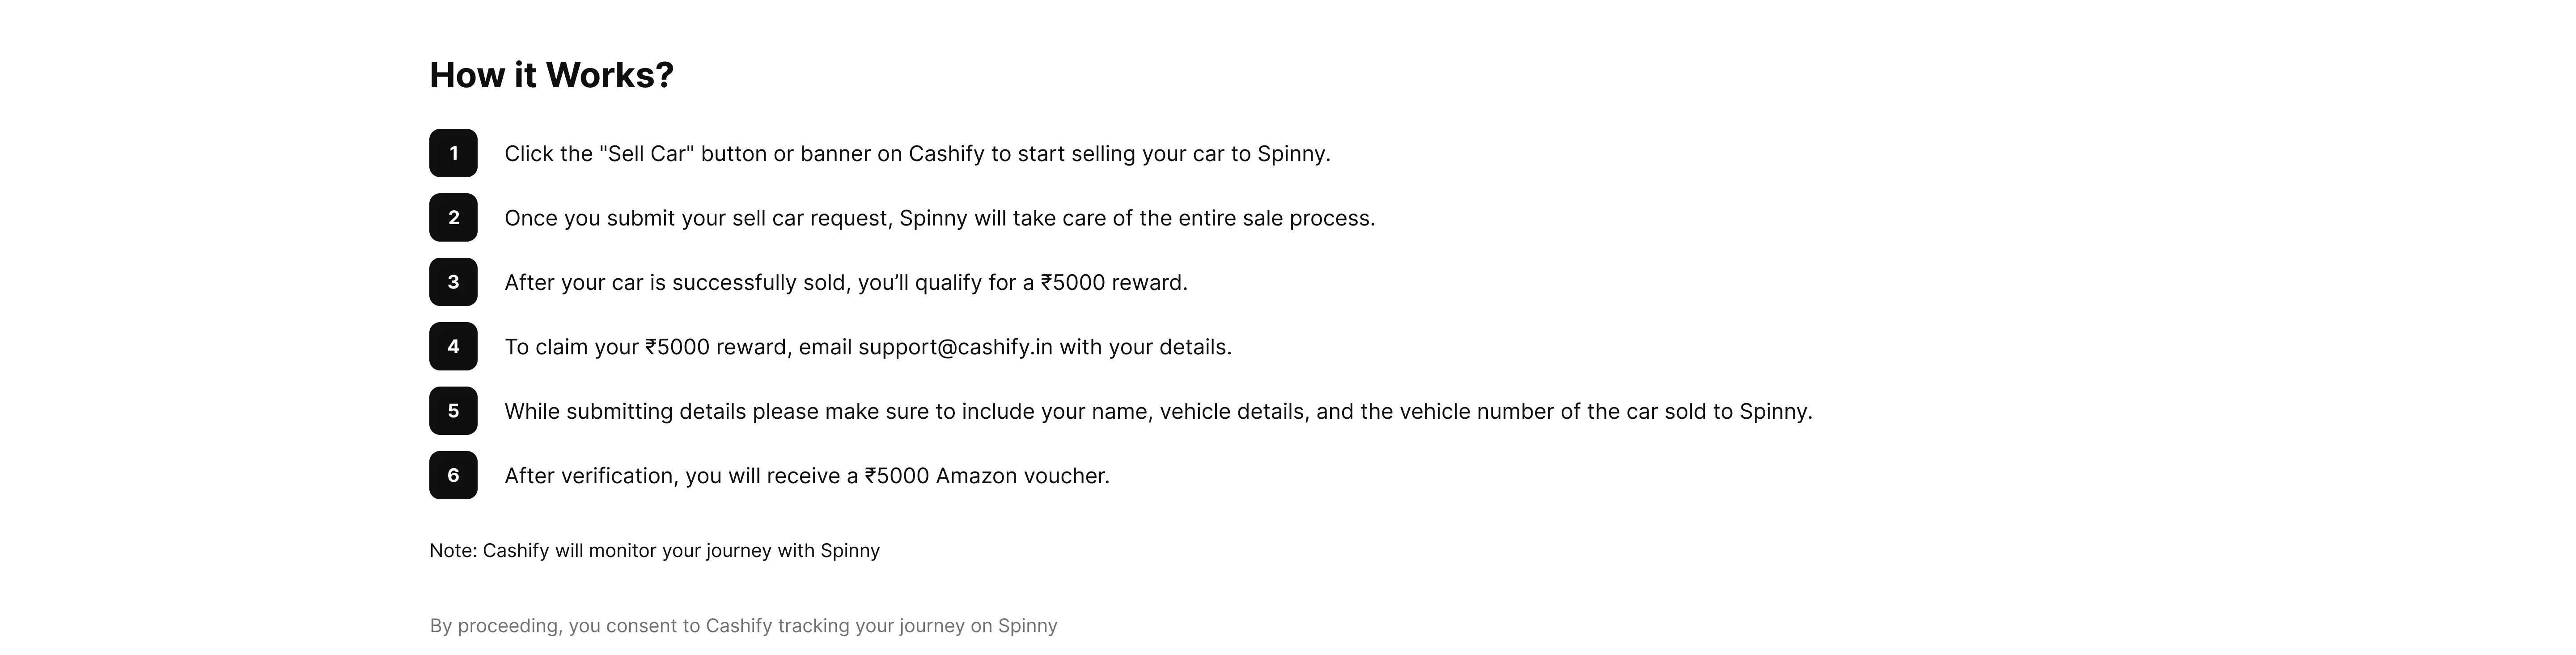Image resolution: width=2576 pixels, height=655 pixels.
Task: Click the step 1 number badge
Action: coord(453,153)
